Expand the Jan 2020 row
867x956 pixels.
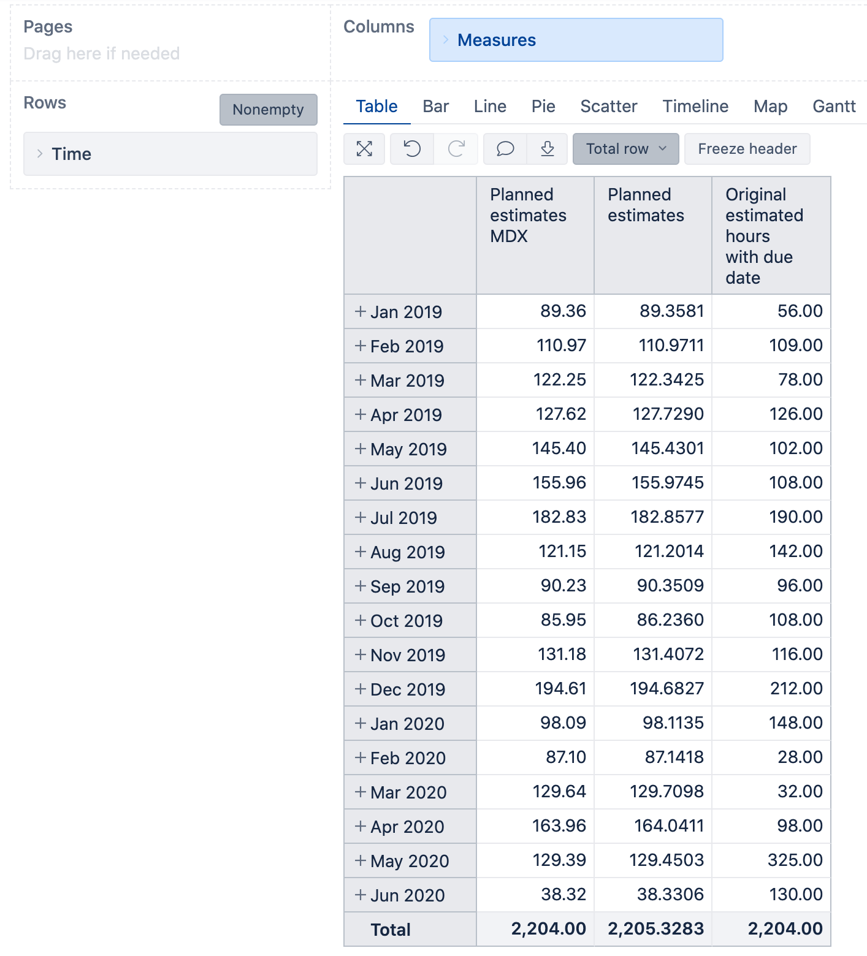tap(361, 723)
